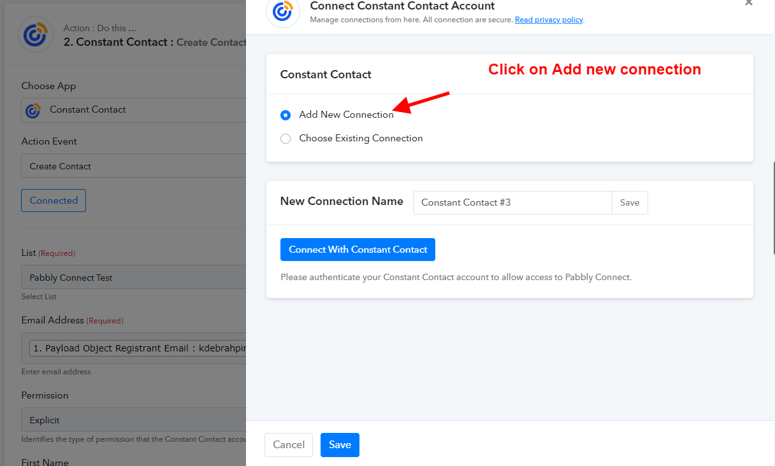Click the Connect Constant Contact Account title
The width and height of the screenshot is (775, 466).
(402, 6)
